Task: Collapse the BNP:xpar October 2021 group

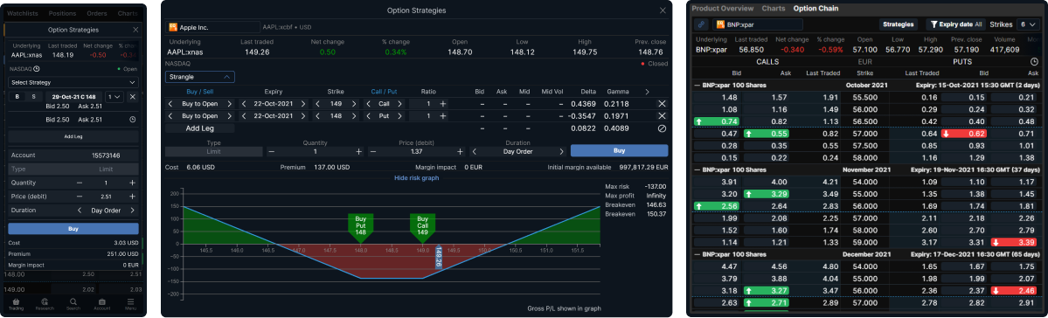Action: (698, 86)
